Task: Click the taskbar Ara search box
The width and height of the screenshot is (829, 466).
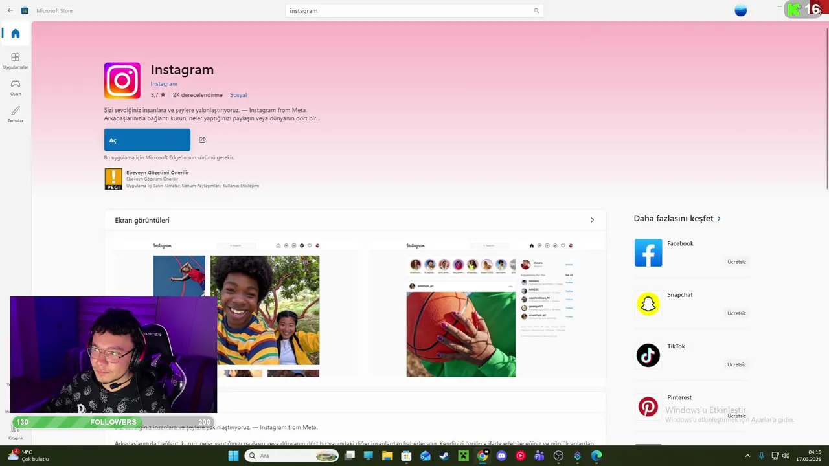Action: click(x=292, y=456)
